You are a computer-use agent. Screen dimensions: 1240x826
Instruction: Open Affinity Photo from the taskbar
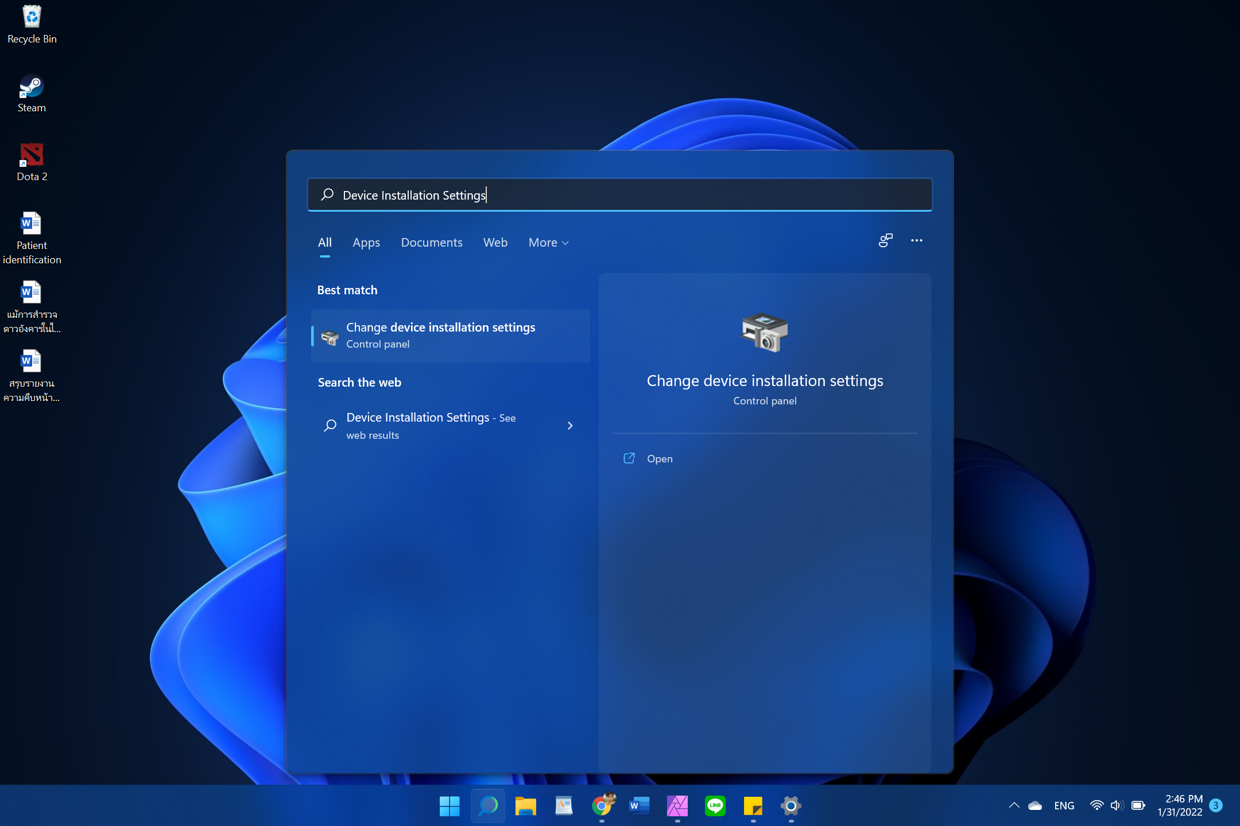677,806
